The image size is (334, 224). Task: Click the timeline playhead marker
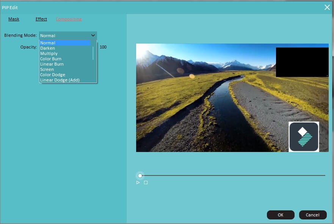pos(140,175)
